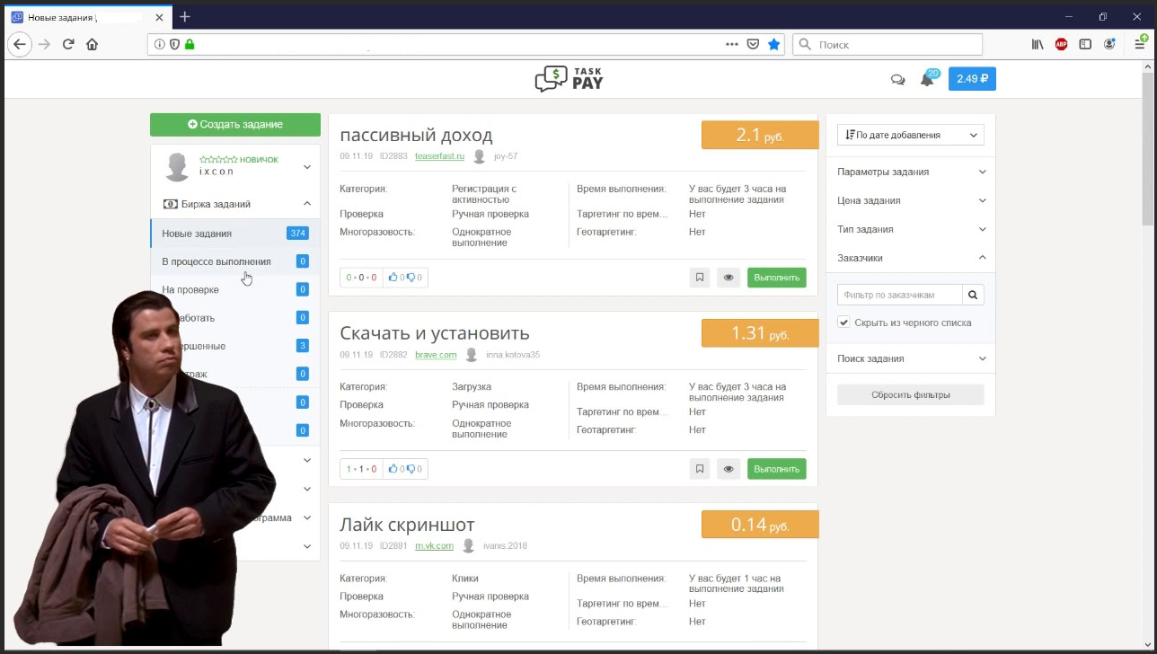This screenshot has height=654, width=1157.
Task: Bookmark the 'Скачать и установить' task
Action: click(x=700, y=469)
